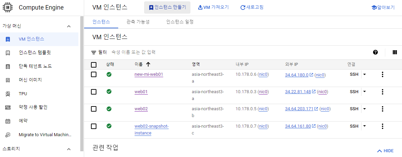
Task: Open more actions menu for new-mi-web01
Action: (x=382, y=74)
